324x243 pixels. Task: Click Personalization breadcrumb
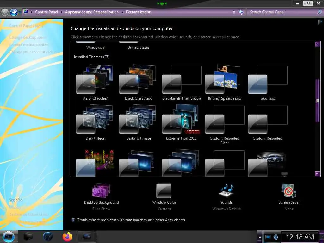point(139,12)
